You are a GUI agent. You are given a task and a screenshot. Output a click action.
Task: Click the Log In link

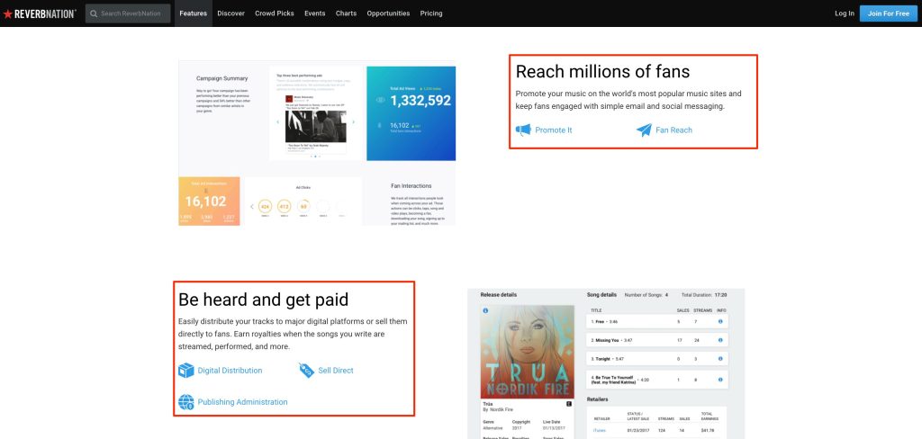845,13
